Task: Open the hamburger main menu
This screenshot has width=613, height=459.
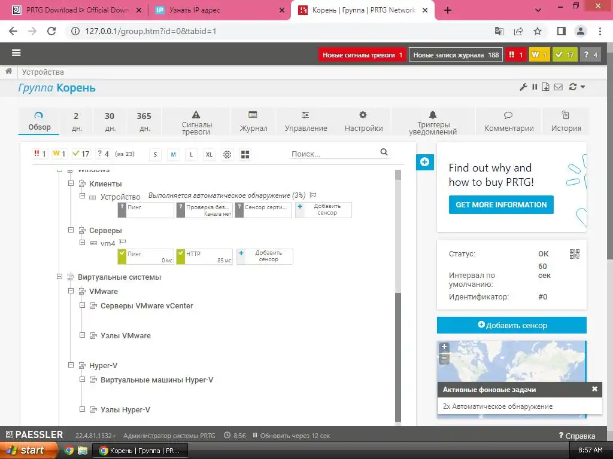Action: (16, 53)
